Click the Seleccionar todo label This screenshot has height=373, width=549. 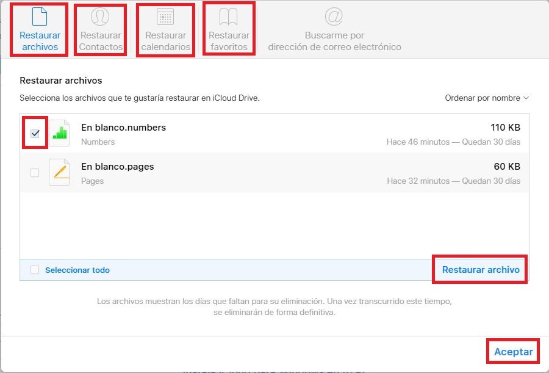[77, 270]
